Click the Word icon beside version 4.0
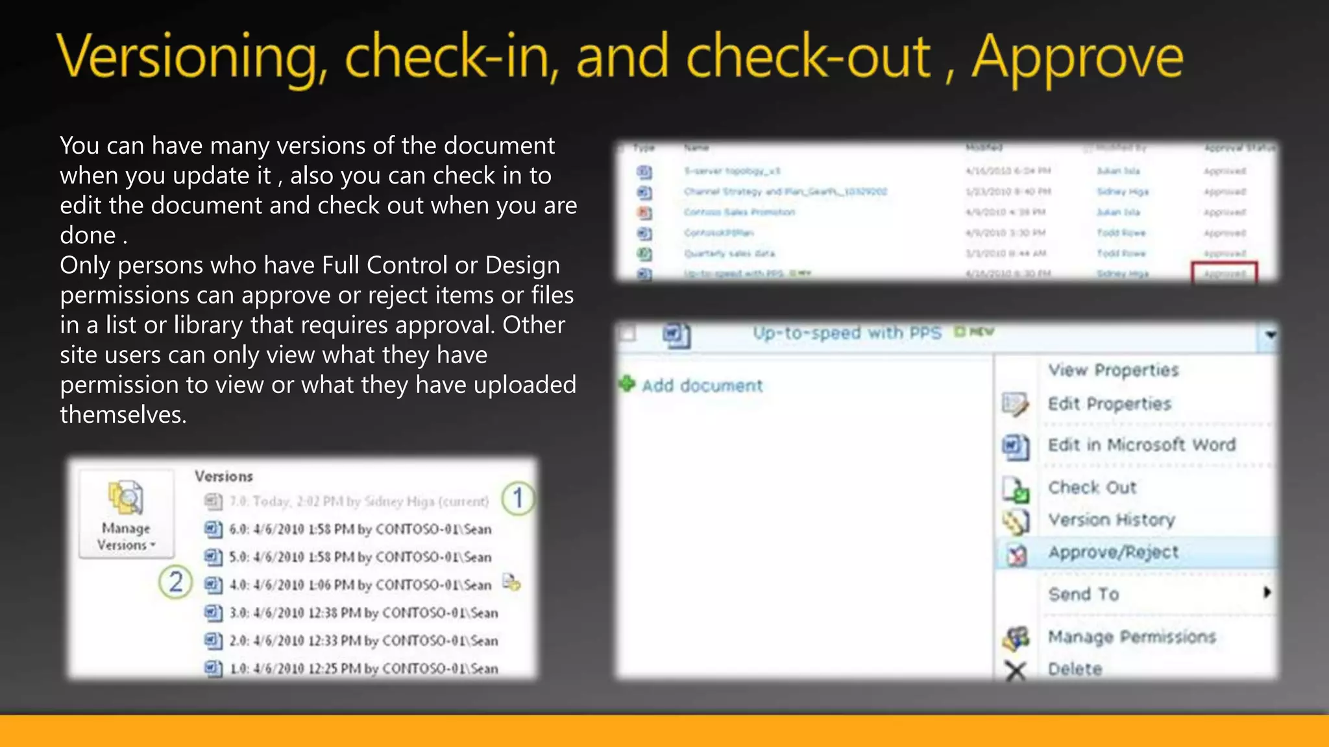The image size is (1329, 747). coord(213,585)
